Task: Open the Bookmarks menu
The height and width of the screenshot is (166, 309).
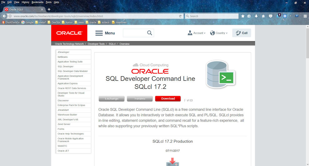Action: 37,2
